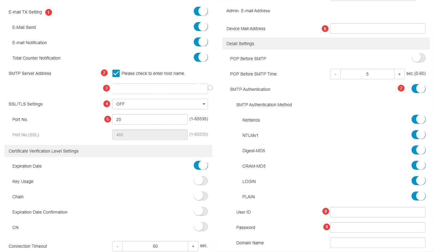Click the SMTP Server Address input field

coord(160,88)
